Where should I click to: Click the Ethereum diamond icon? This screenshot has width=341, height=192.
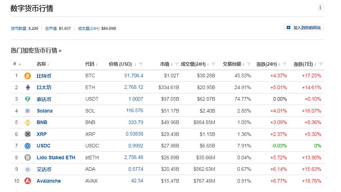pyautogui.click(x=28, y=87)
